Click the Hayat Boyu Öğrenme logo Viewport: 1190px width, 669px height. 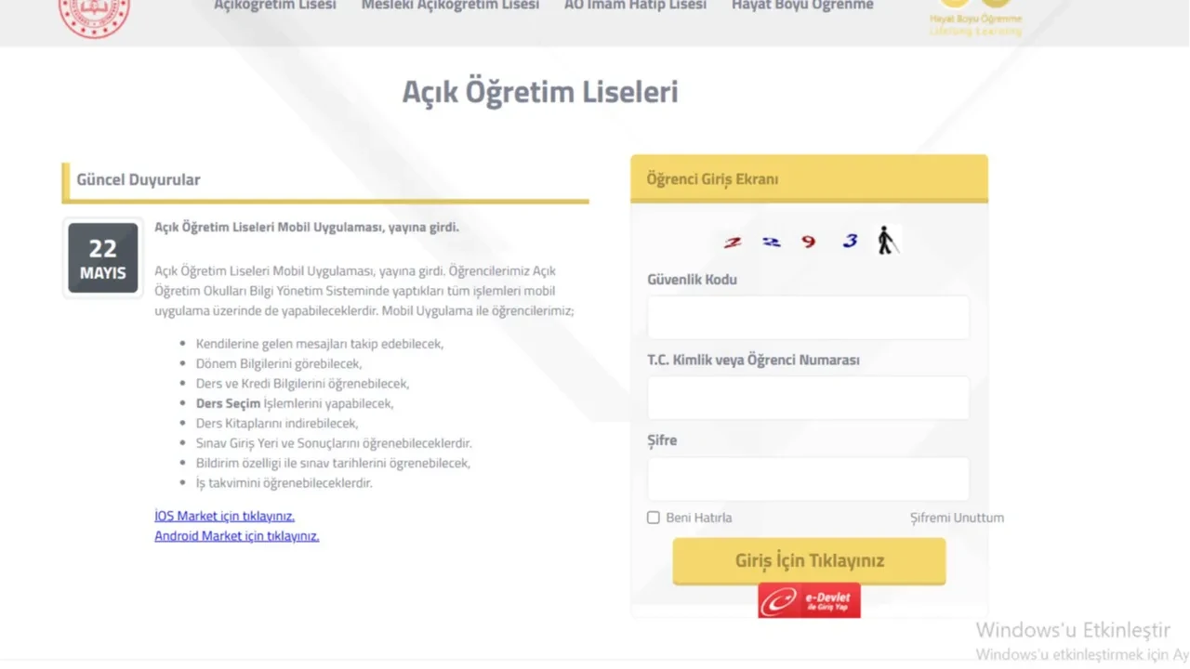(975, 19)
